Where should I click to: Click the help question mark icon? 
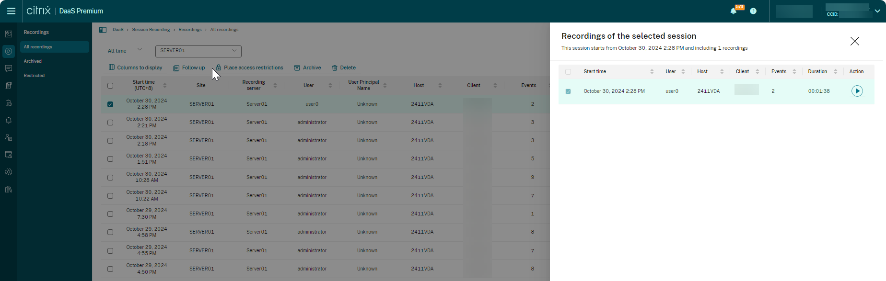753,11
